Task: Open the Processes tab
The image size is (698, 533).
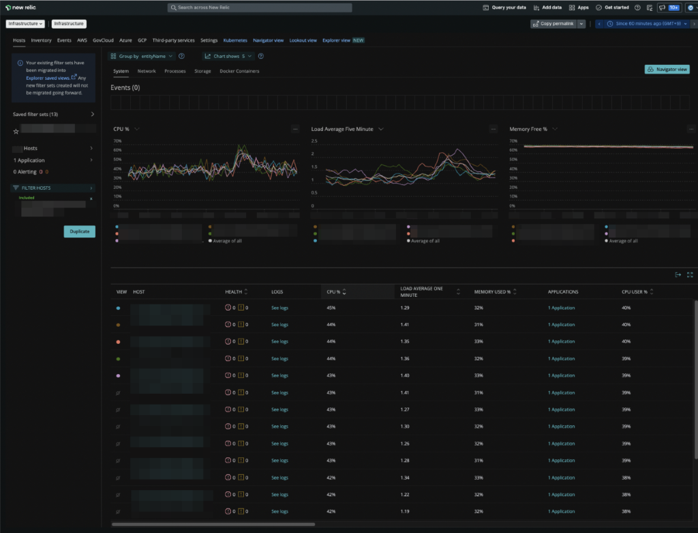Action: 175,71
